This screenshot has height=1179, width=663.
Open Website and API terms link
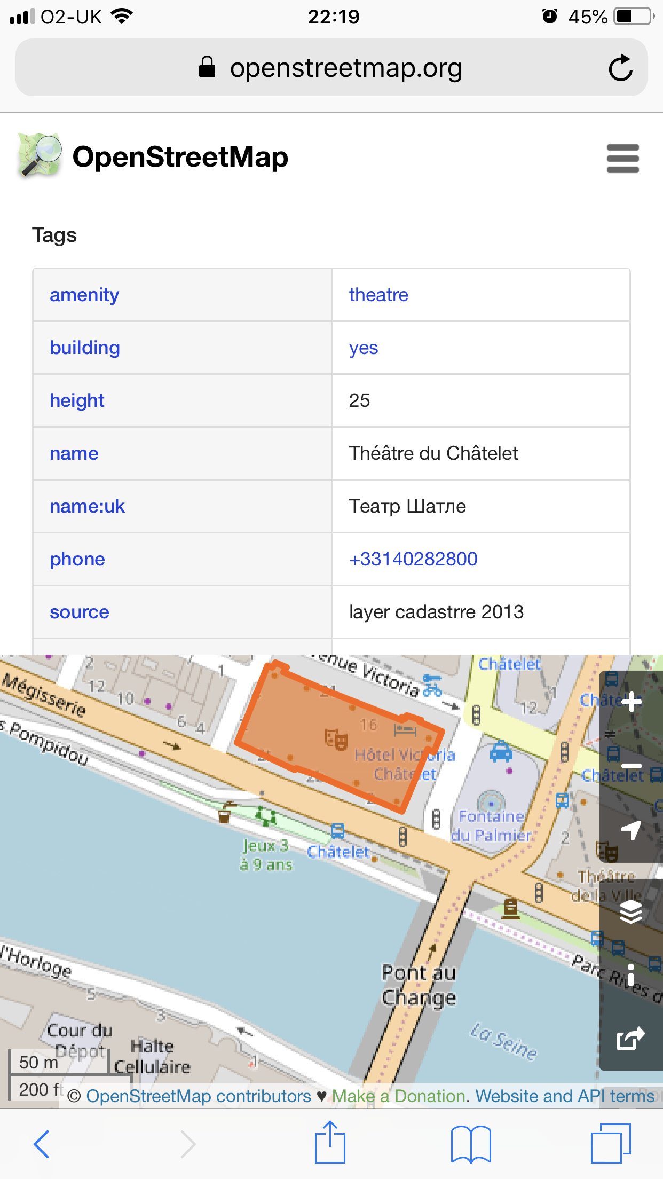click(565, 1096)
